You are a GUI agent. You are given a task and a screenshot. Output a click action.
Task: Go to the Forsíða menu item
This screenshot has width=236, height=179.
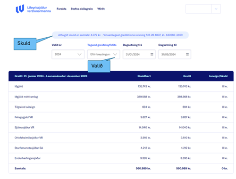[61, 9]
